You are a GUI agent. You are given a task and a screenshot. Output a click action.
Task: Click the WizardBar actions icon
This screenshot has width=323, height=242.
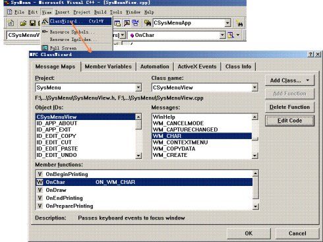tap(231, 35)
